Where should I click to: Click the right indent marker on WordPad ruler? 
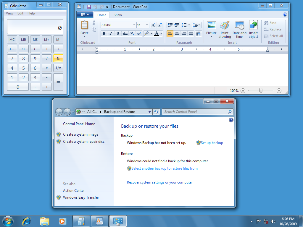267,50
